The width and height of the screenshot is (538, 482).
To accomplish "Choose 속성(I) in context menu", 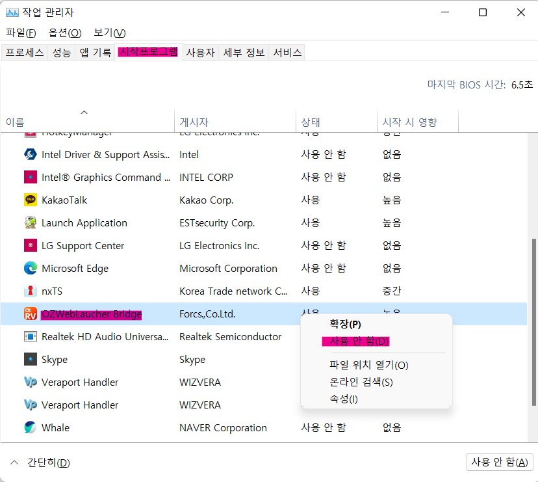I will coord(376,399).
